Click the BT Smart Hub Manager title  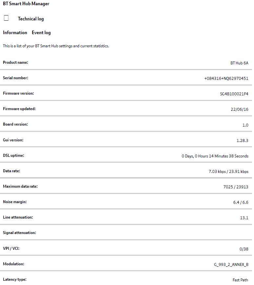pyautogui.click(x=26, y=4)
